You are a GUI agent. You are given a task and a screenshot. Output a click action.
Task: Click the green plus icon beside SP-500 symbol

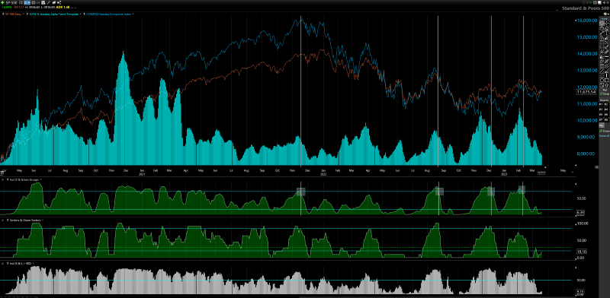(x=2, y=3)
